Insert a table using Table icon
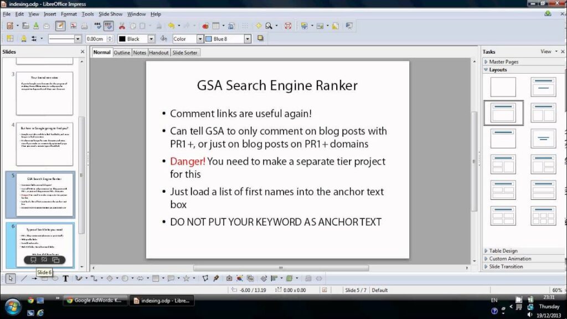 click(216, 25)
